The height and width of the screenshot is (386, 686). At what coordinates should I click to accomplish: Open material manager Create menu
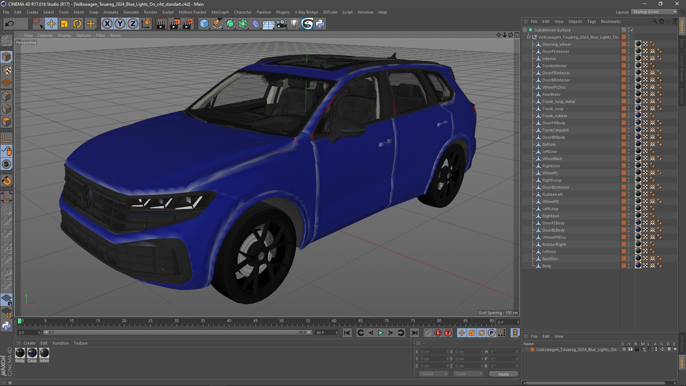point(29,343)
